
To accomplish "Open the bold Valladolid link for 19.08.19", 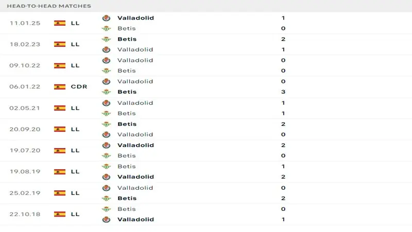I will tap(135, 177).
